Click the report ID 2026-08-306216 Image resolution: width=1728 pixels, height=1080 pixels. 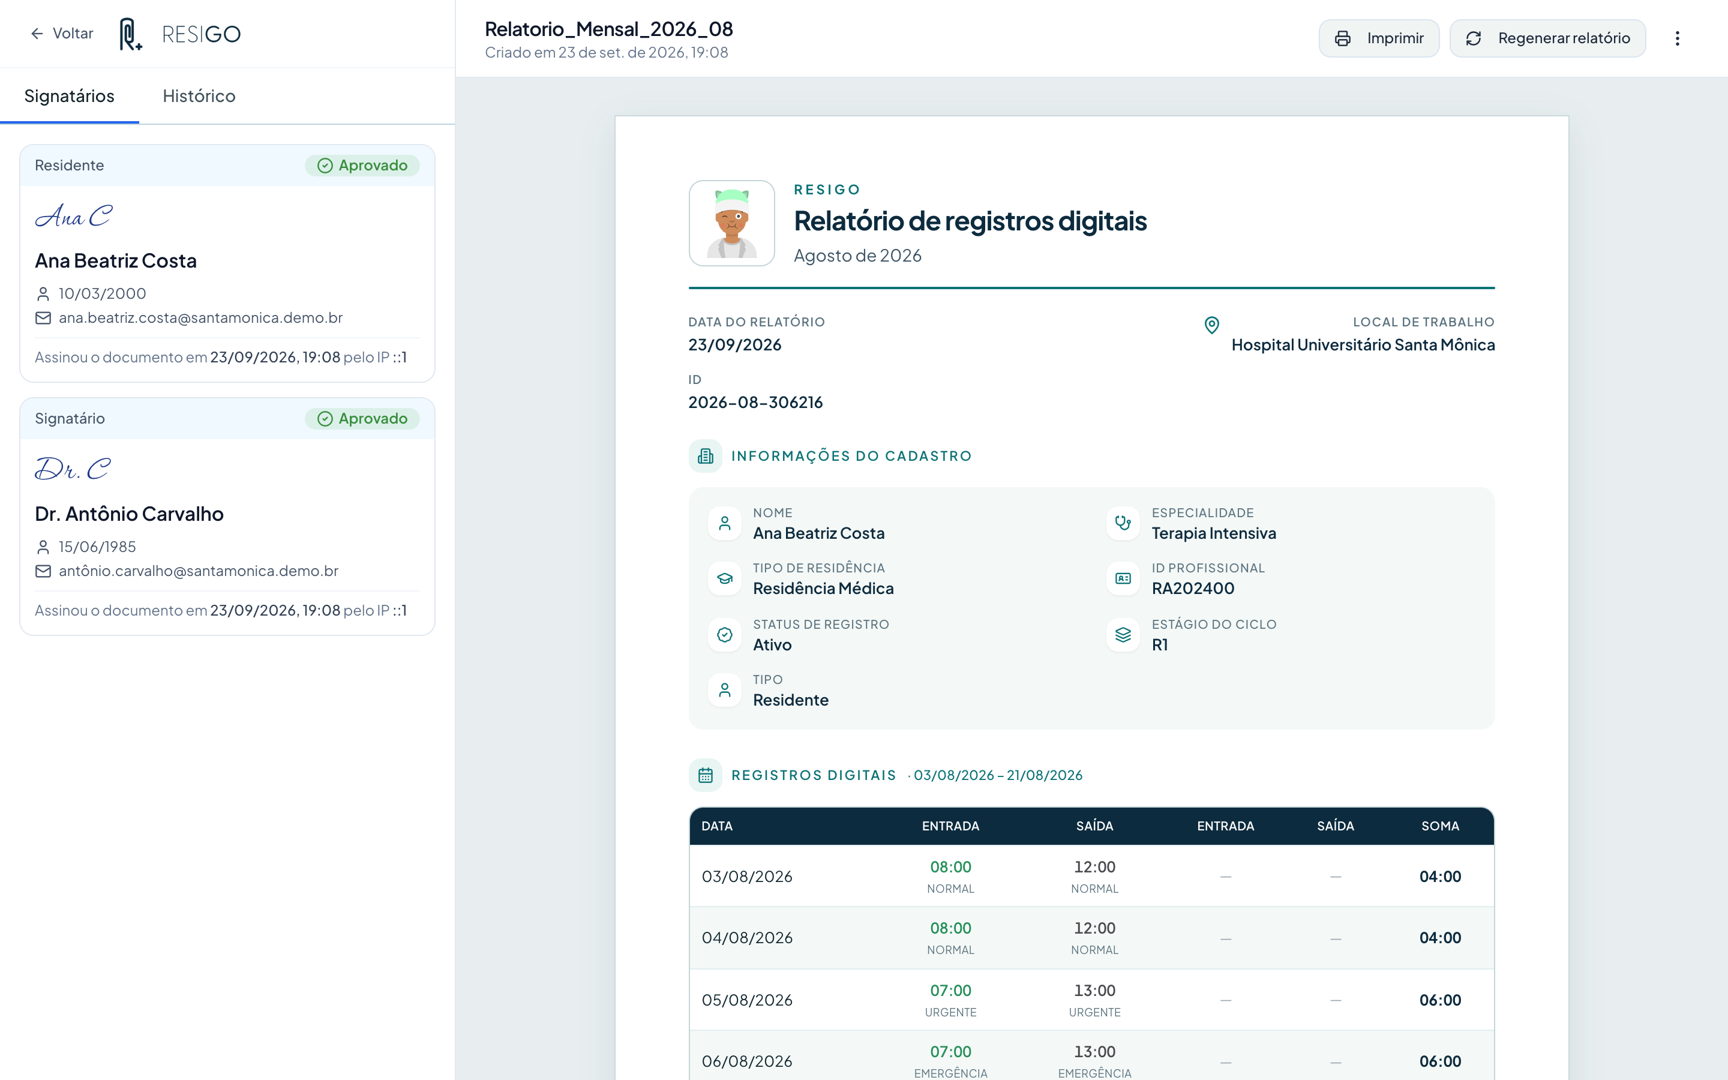(x=755, y=403)
